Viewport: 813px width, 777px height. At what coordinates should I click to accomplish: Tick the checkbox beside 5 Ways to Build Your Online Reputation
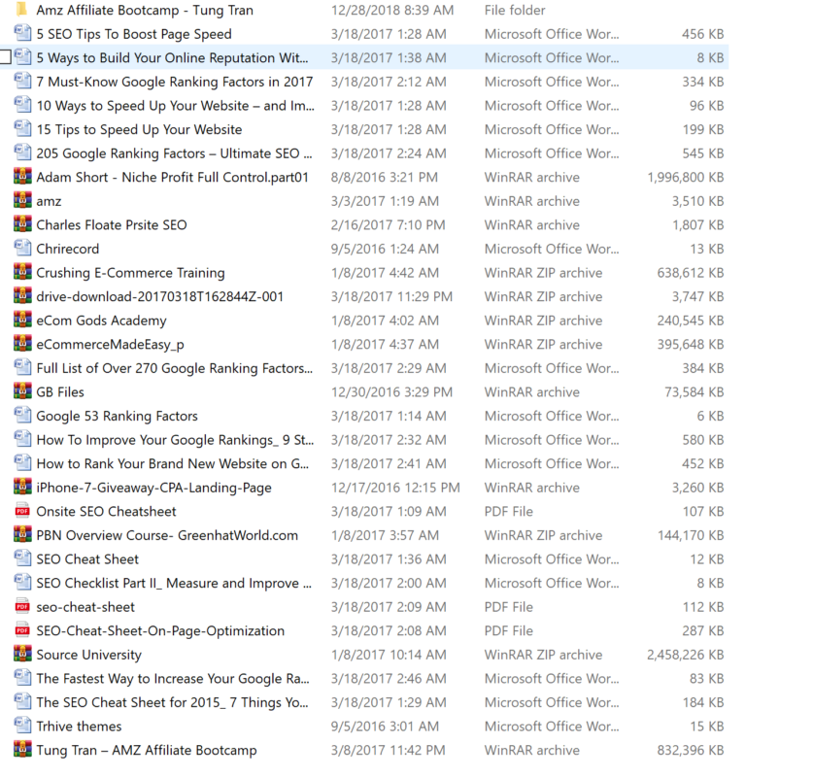point(5,57)
